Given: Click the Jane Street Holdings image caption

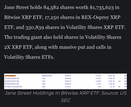Looking at the screenshot, I should click(x=66, y=97).
